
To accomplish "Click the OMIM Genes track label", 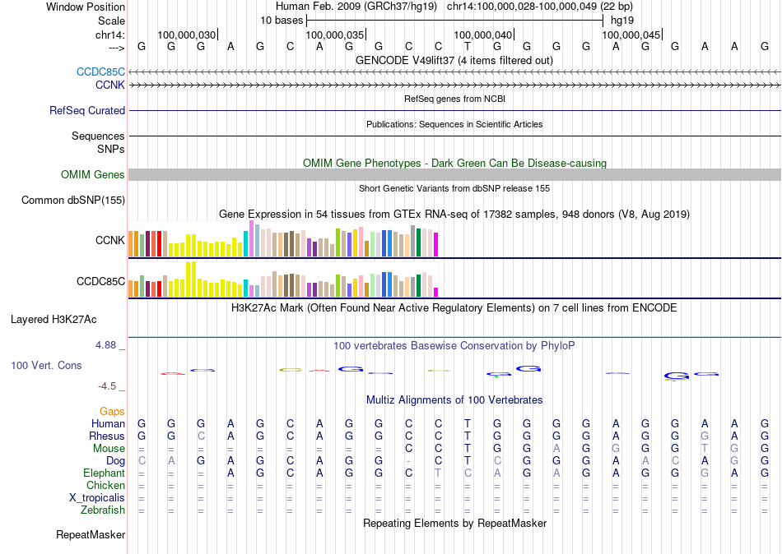I will [93, 175].
